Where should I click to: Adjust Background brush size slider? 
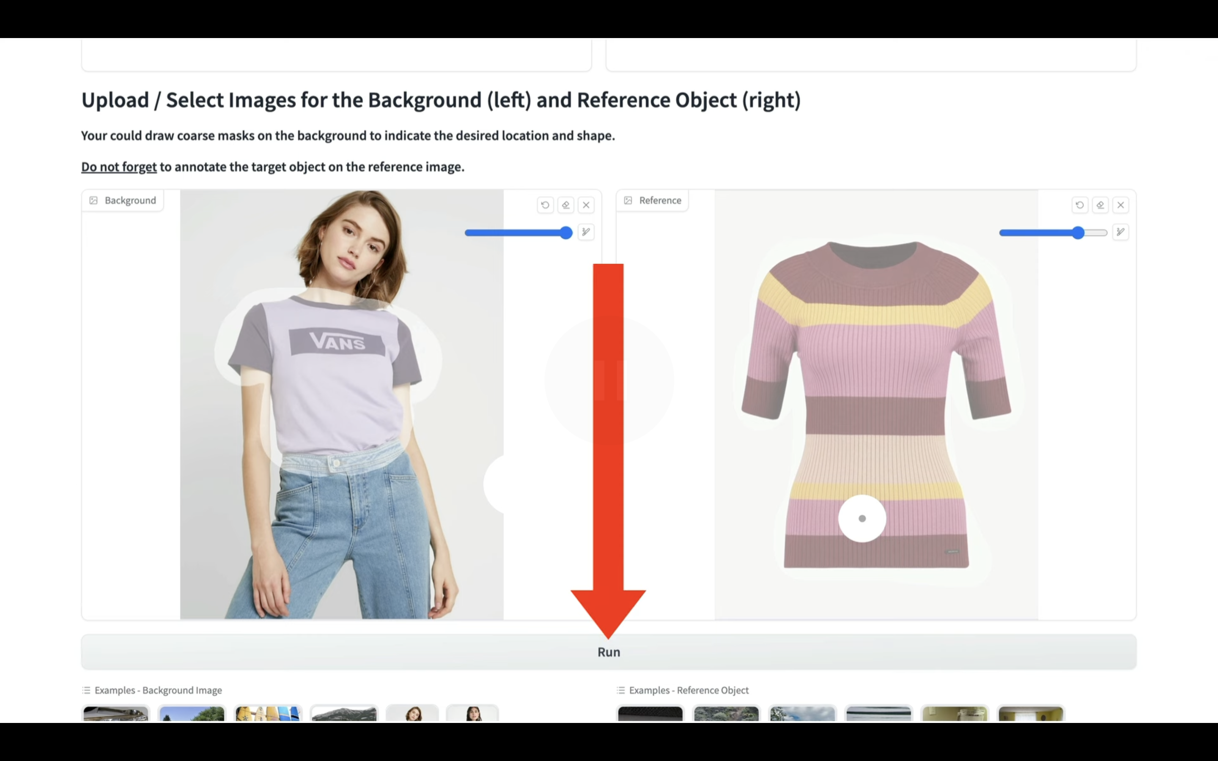pos(518,233)
